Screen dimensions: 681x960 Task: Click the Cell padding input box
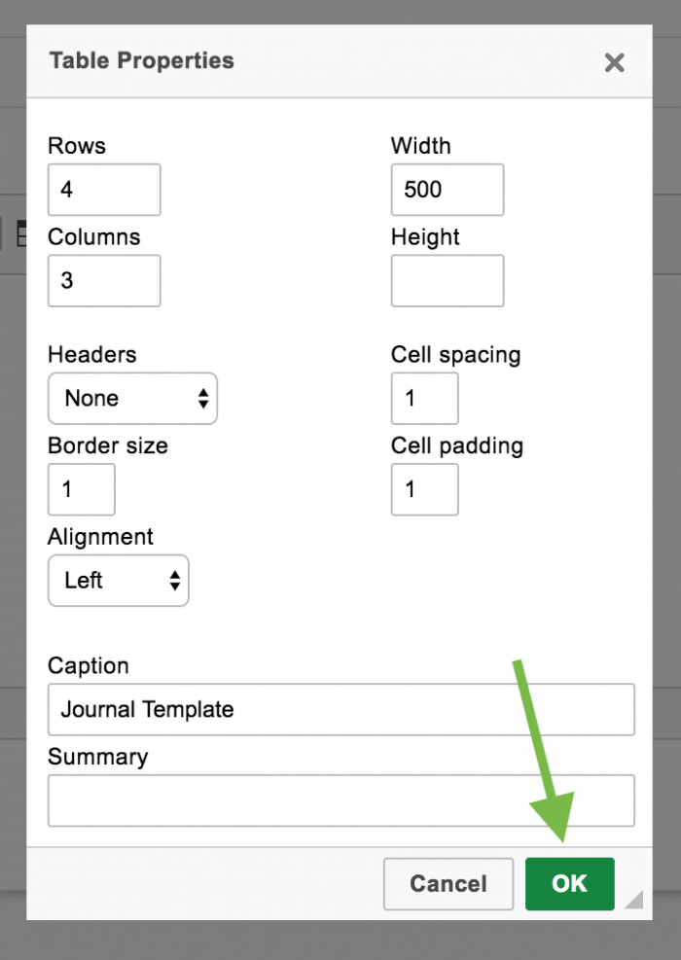(425, 489)
